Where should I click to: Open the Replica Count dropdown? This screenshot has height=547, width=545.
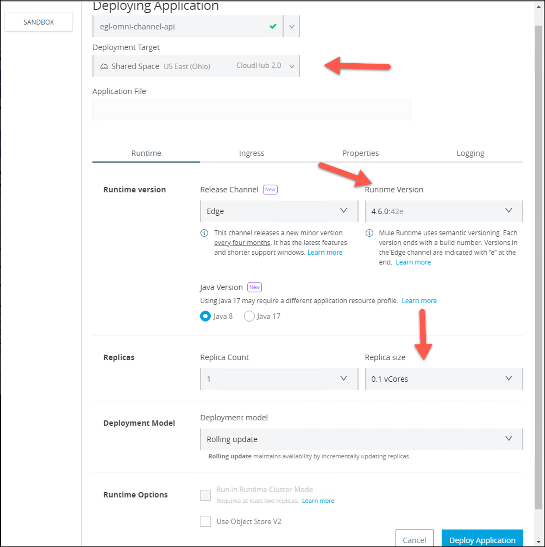pyautogui.click(x=344, y=379)
